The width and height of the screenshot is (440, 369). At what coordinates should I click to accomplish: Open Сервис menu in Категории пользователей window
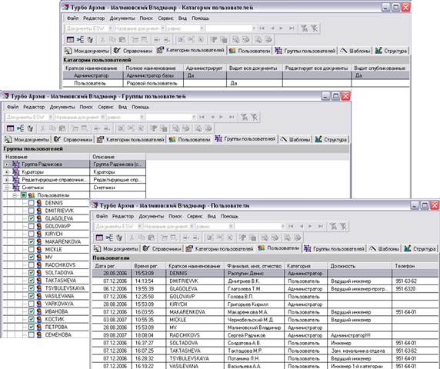click(x=165, y=18)
